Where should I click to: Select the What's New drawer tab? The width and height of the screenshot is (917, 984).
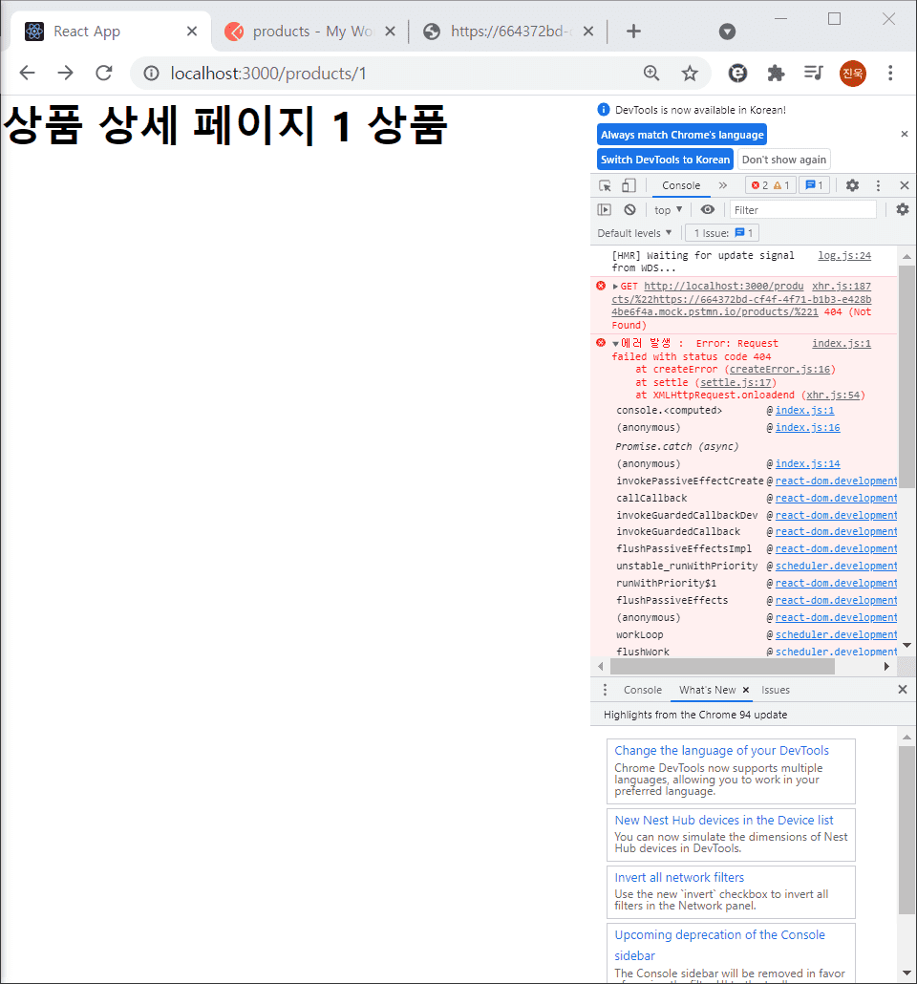tap(707, 691)
